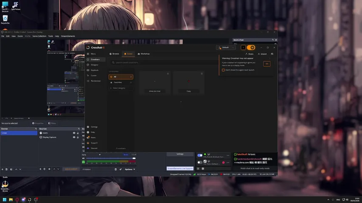
Task: Select the All category in Crosshair X
Action: pos(121,77)
